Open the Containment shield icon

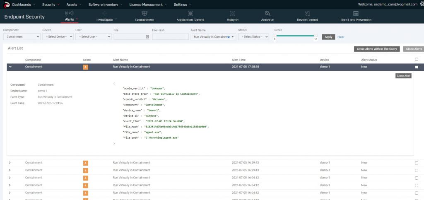click(x=145, y=13)
